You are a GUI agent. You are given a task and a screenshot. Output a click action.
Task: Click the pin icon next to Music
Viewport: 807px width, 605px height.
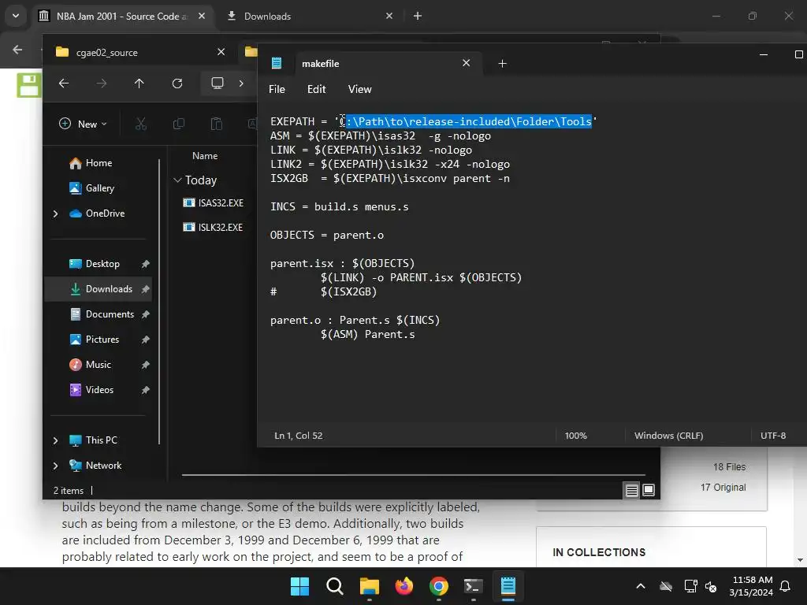(146, 365)
